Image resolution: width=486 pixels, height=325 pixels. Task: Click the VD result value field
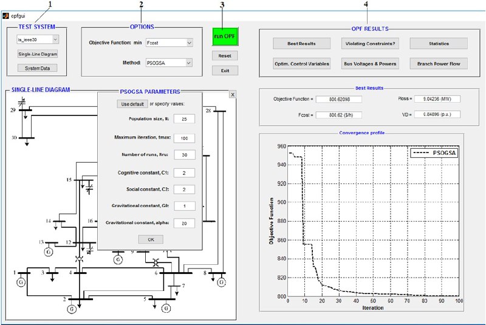[x=437, y=114]
